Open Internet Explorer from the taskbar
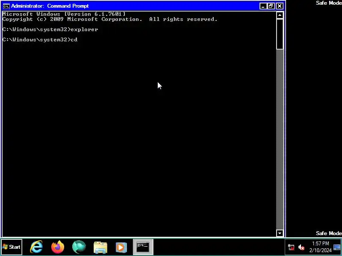 (36, 247)
